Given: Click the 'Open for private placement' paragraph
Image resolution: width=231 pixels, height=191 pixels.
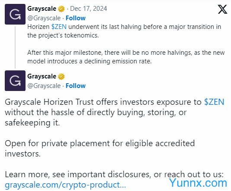Looking at the screenshot, I should click(100, 148).
